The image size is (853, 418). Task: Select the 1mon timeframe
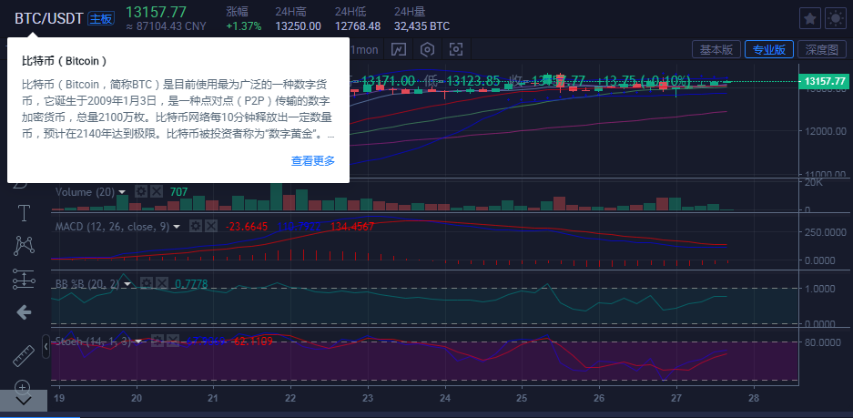(x=364, y=50)
